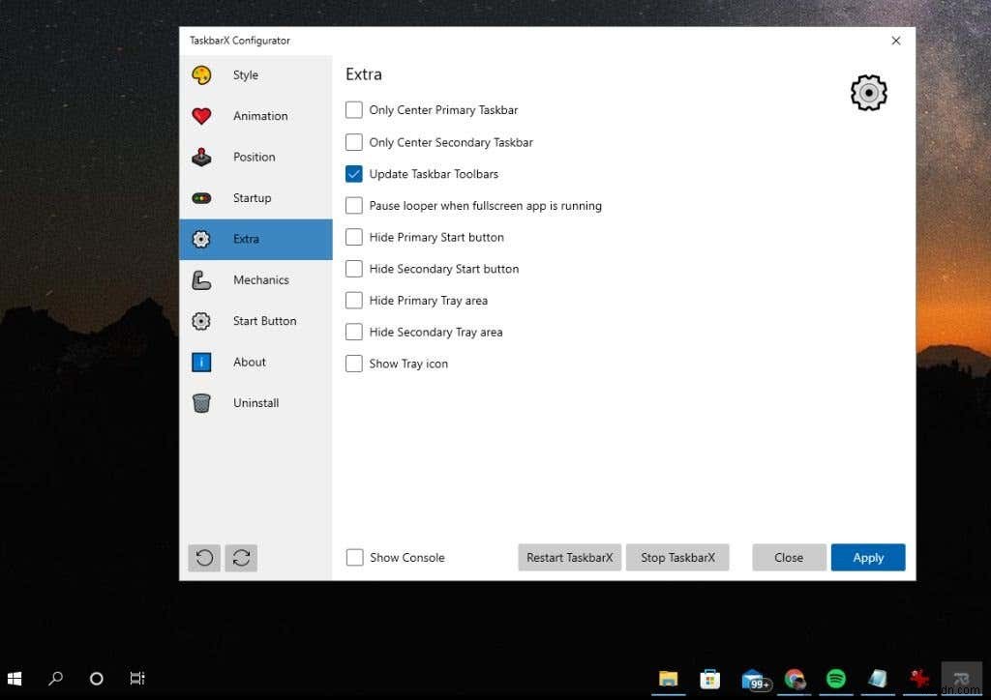The width and height of the screenshot is (991, 700).
Task: Select the Position joystick icon
Action: point(203,157)
